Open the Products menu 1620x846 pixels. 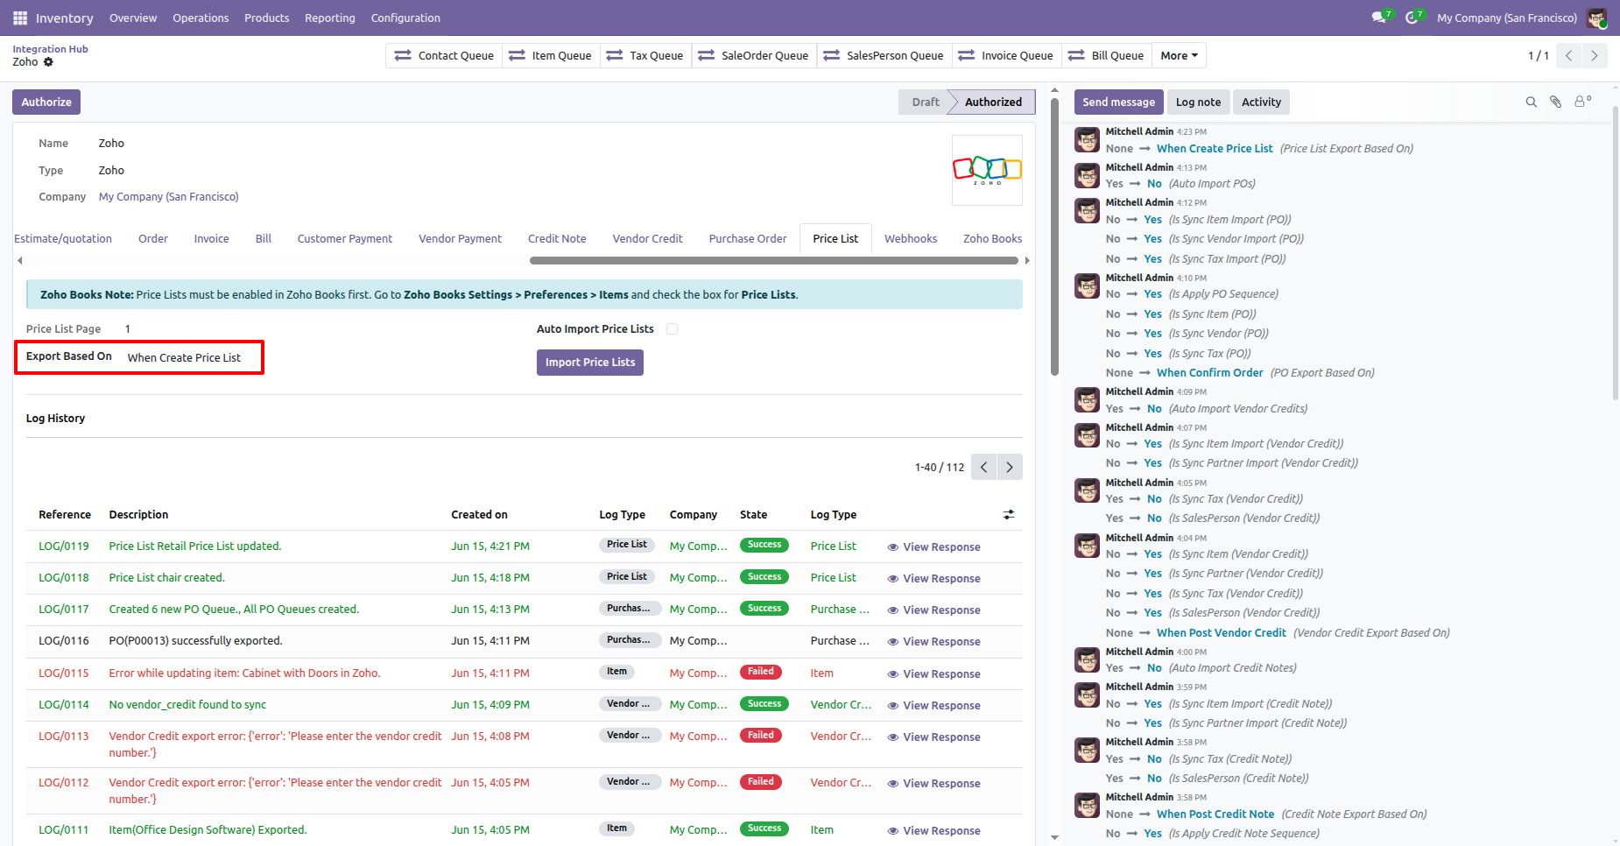(x=267, y=18)
